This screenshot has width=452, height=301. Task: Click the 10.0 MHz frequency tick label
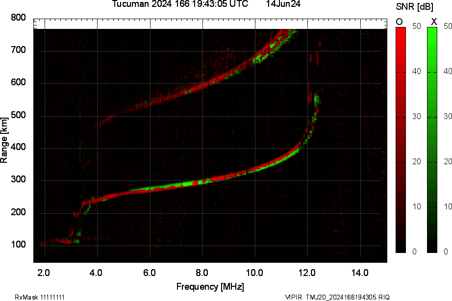coord(254,273)
